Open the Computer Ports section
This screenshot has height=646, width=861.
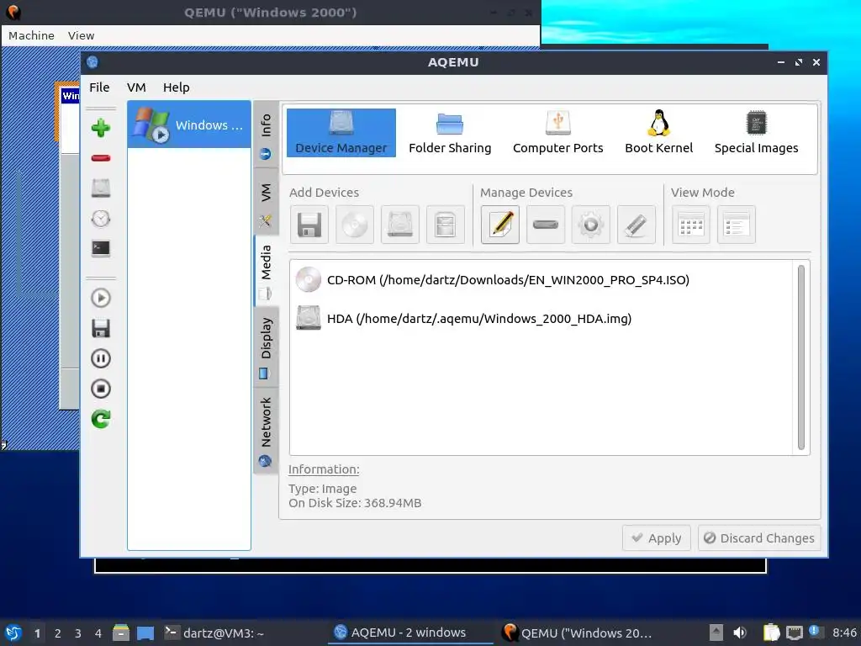pos(558,132)
